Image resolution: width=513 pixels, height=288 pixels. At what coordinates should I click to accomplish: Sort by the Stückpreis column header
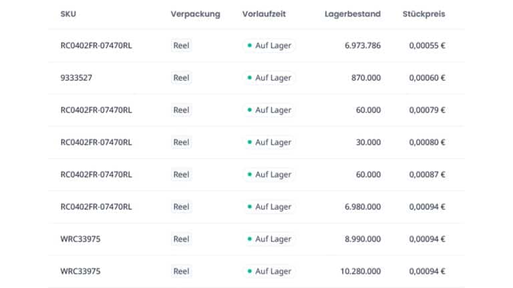tap(423, 14)
